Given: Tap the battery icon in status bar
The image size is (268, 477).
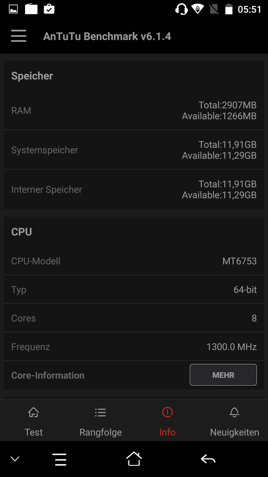Looking at the screenshot, I should pos(228,9).
